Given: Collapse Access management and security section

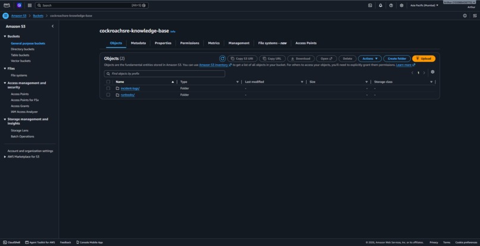Looking at the screenshot, I should [x=5, y=83].
